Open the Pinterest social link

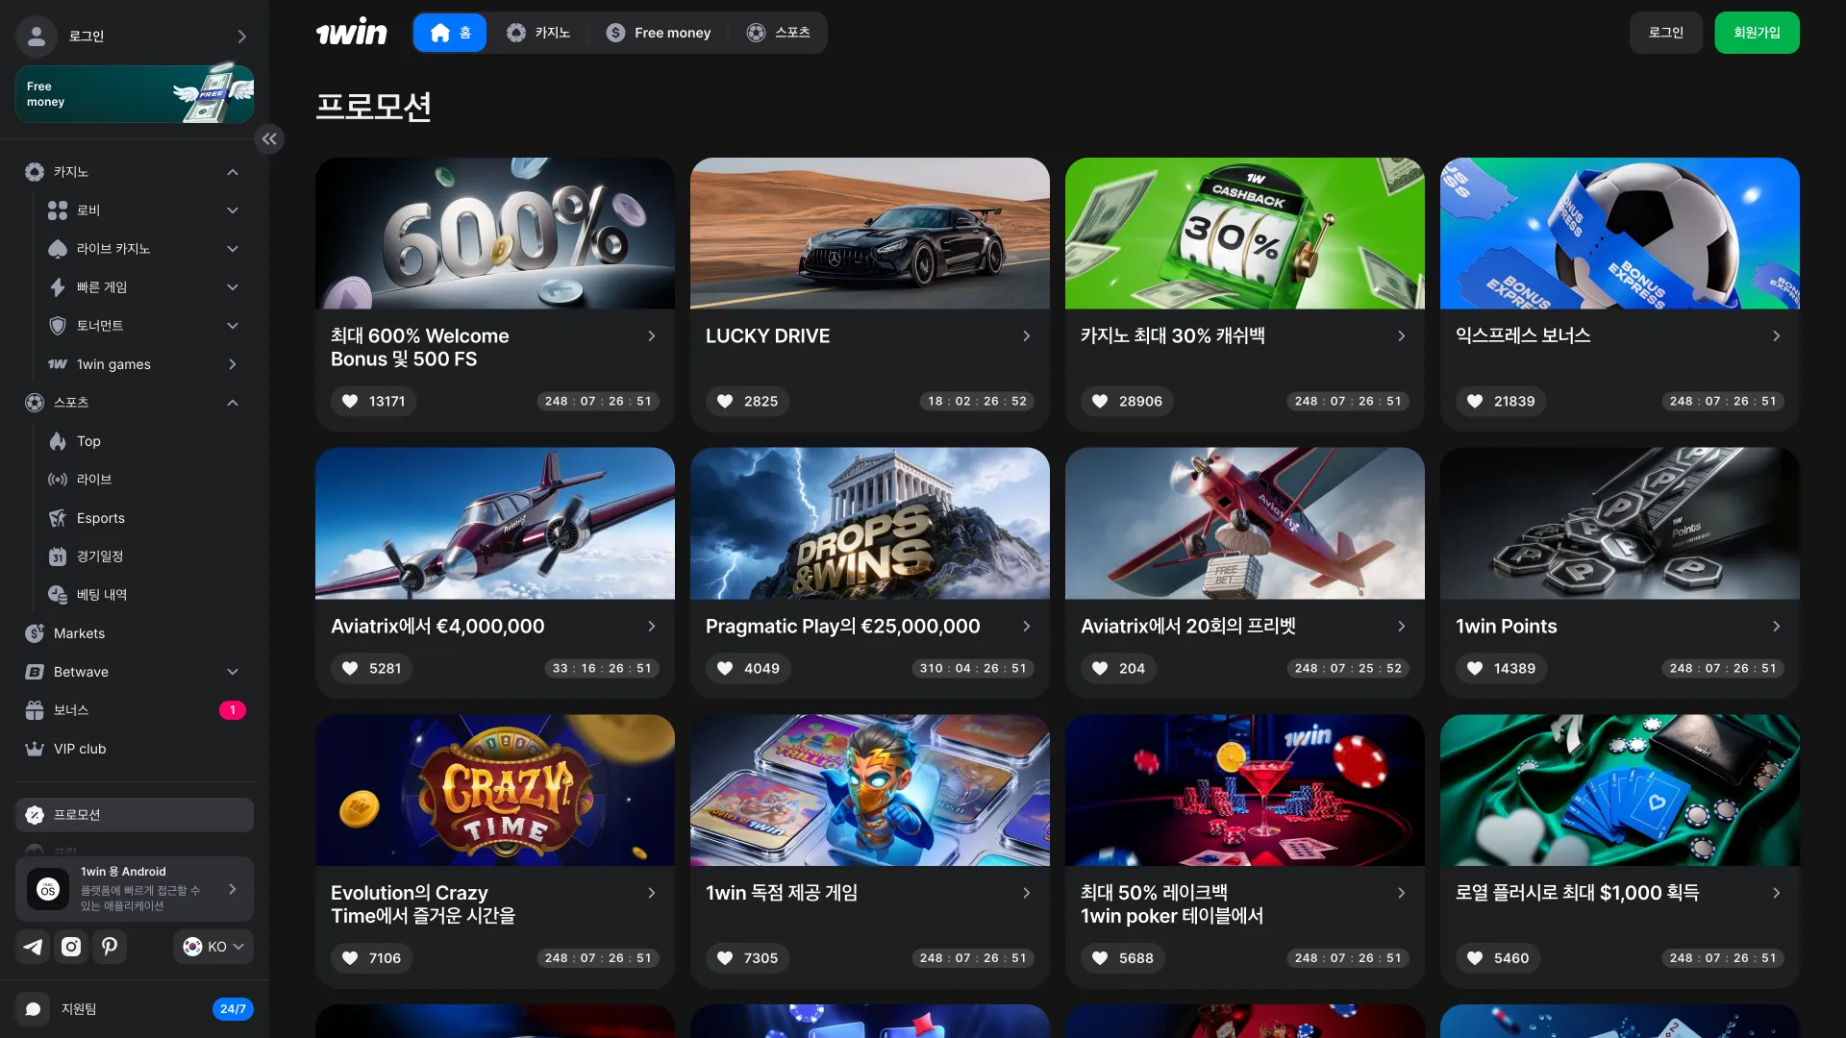click(x=110, y=947)
